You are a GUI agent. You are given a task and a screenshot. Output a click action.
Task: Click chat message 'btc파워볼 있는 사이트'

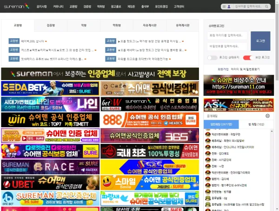click(238, 204)
